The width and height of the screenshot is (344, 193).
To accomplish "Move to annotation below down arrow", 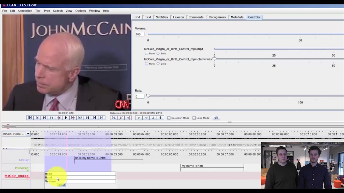I will point(153,118).
